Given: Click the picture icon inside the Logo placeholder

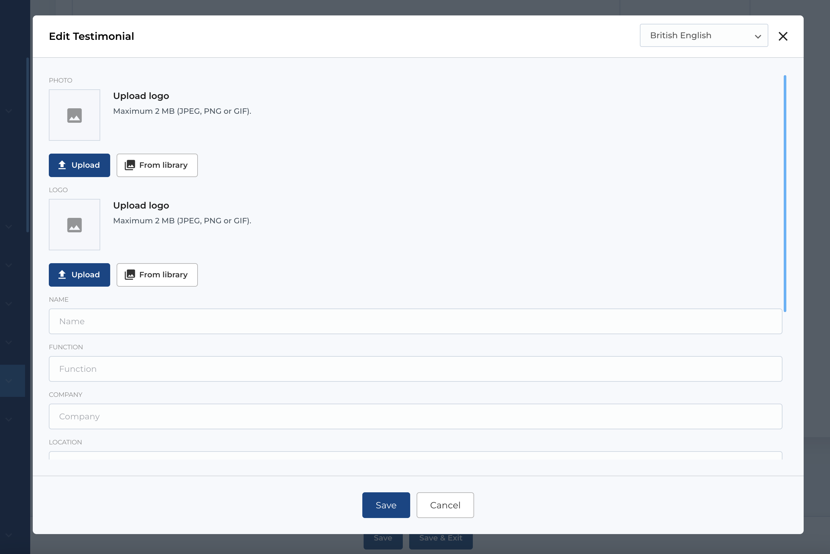Looking at the screenshot, I should 74,225.
